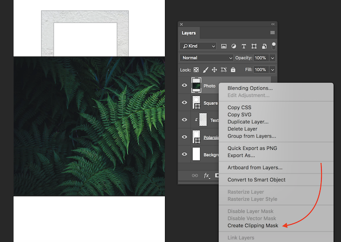The width and height of the screenshot is (341, 242).
Task: Select Convert to Smart Object
Action: point(256,179)
